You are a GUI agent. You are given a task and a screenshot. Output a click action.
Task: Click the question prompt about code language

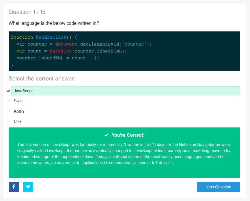pyautogui.click(x=54, y=23)
